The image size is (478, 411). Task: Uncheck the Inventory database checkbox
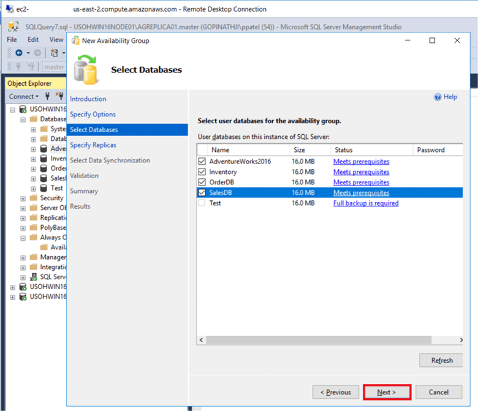tap(202, 172)
